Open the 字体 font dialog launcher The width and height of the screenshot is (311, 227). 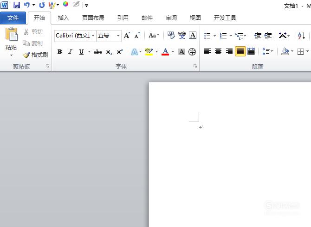point(195,66)
